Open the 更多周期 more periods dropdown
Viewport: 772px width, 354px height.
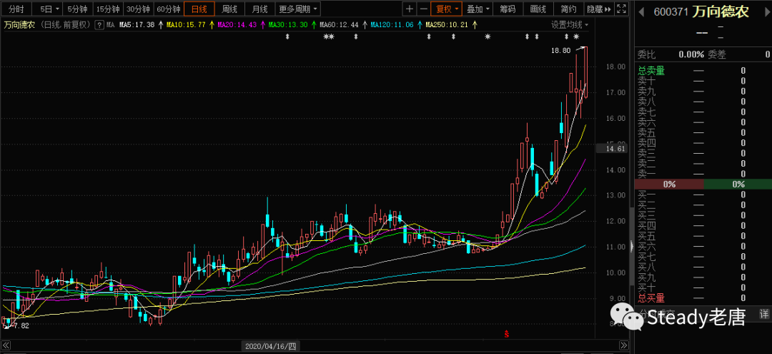click(x=298, y=9)
